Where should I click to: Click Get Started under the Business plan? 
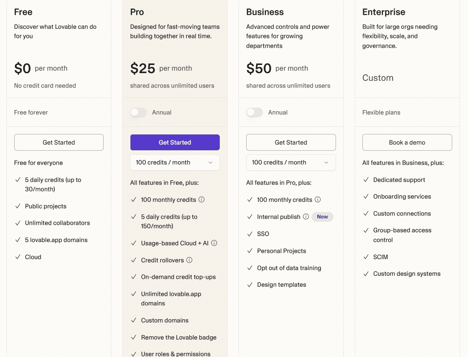[x=291, y=142]
